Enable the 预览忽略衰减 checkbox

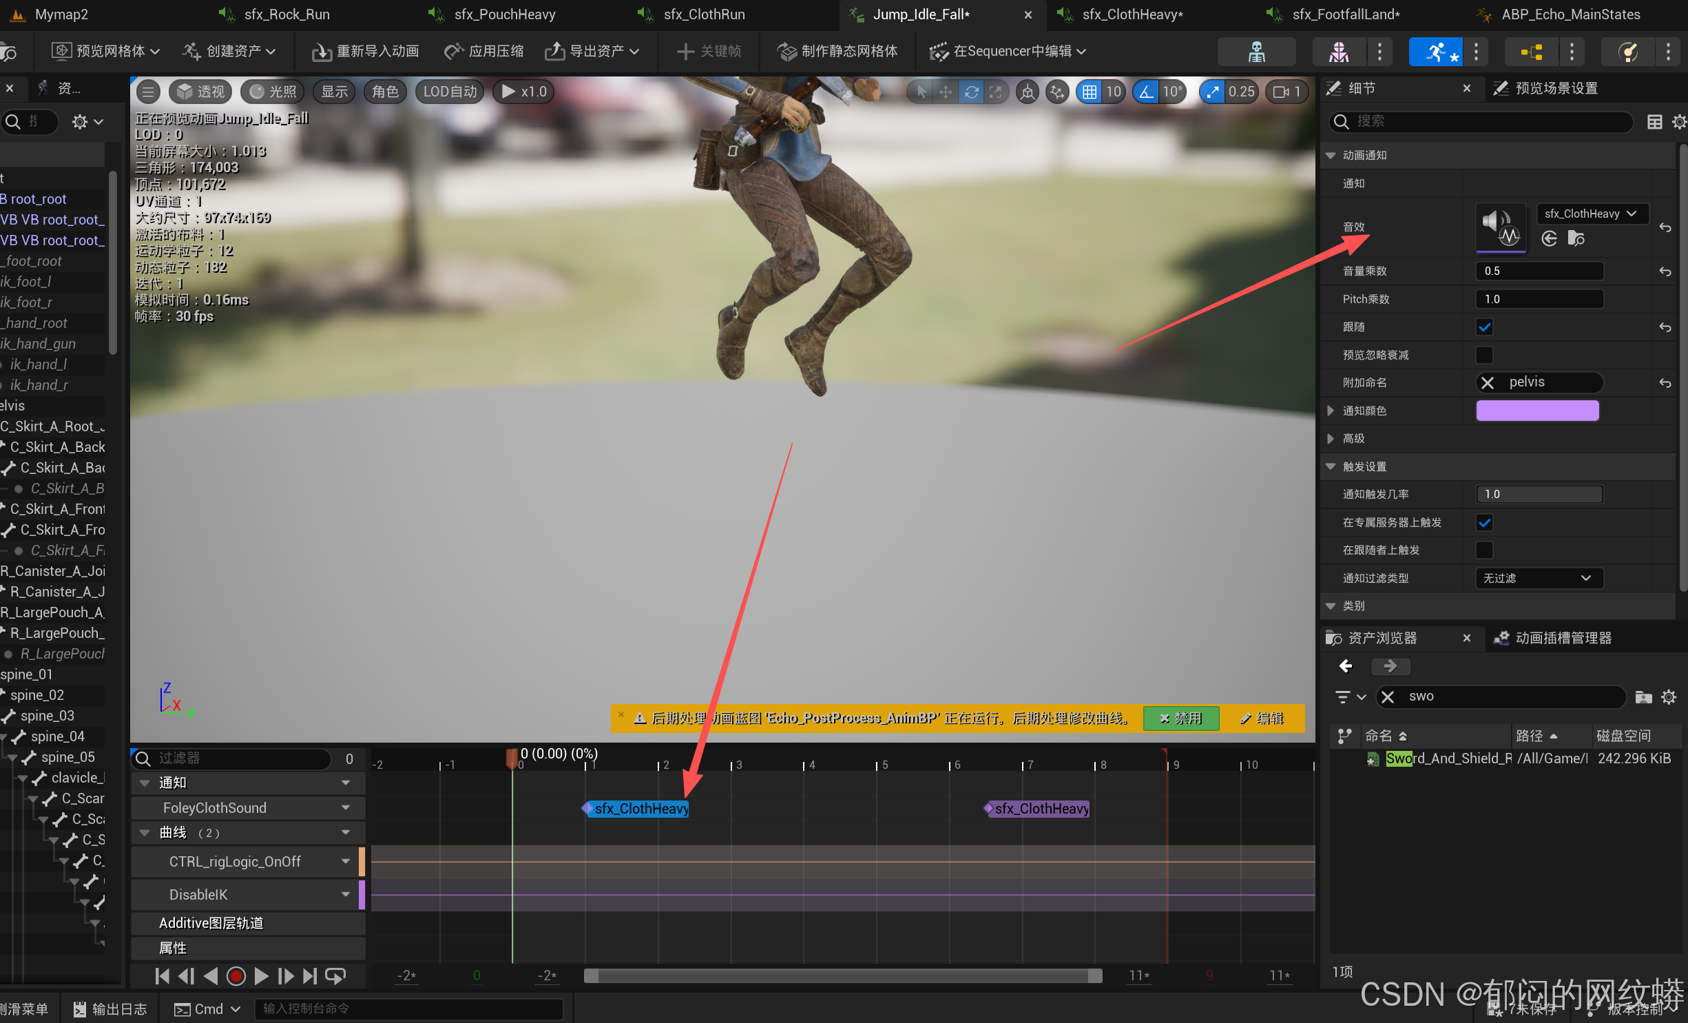pyautogui.click(x=1484, y=355)
